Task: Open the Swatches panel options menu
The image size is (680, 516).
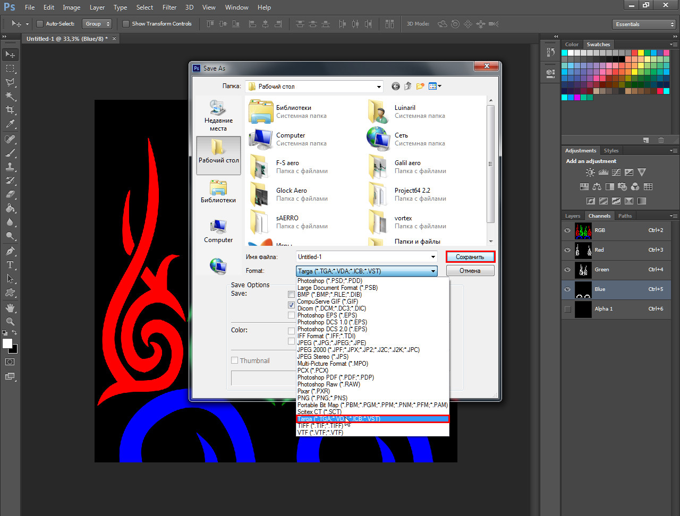Action: pyautogui.click(x=673, y=45)
